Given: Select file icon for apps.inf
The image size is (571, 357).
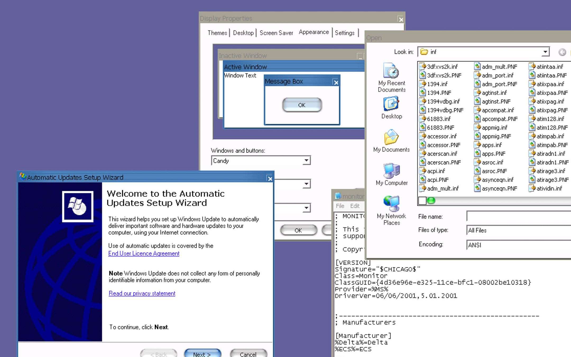Looking at the screenshot, I should (477, 145).
